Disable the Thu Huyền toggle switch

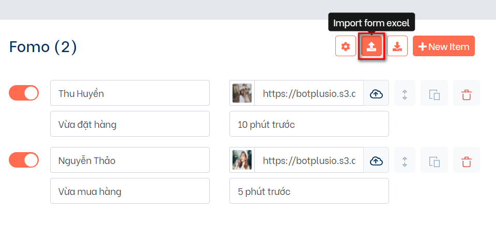click(x=24, y=93)
